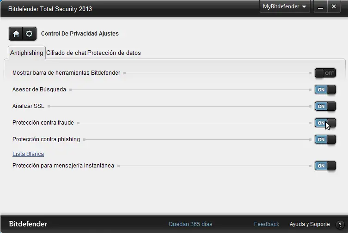Open Ayuda y Soporte

[310, 224]
